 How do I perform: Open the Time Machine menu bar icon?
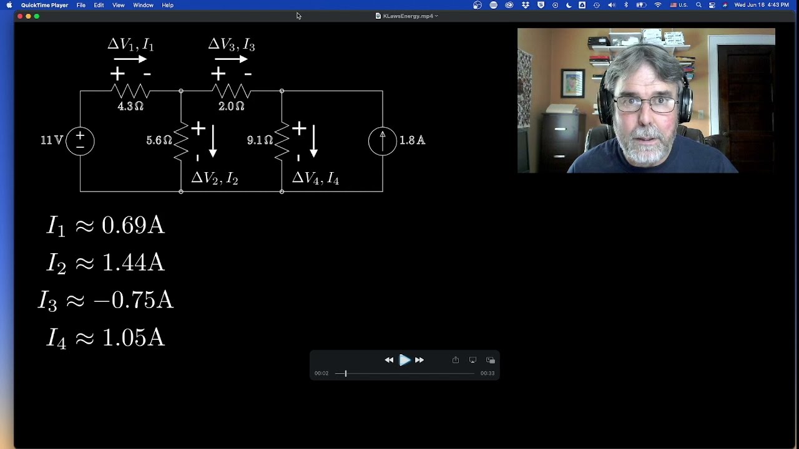597,5
